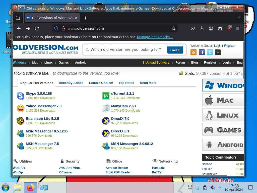Screen dimensions: 257x193
Task: Click the Android platform banner button
Action: (x=223, y=144)
